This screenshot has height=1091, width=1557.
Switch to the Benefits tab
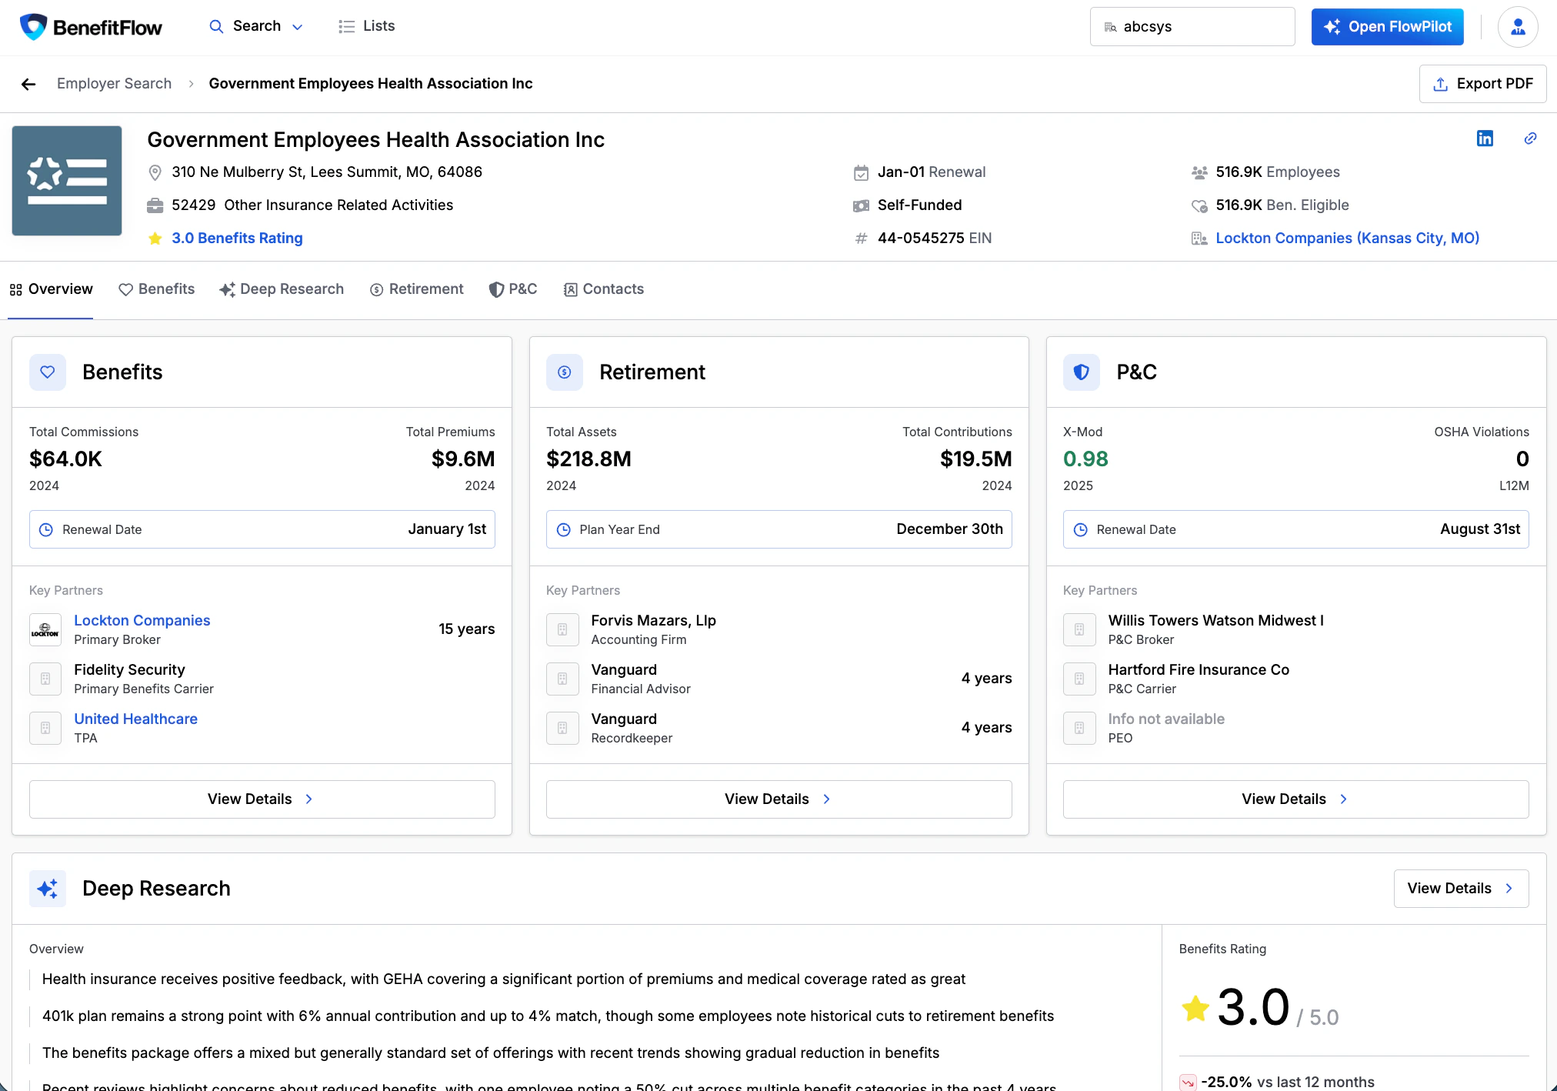[x=157, y=289]
